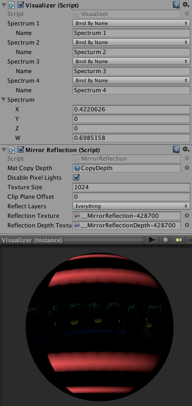Screen dimensions: 192x406
Task: Click the Mat Copy Depth label
Action: click(x=30, y=168)
